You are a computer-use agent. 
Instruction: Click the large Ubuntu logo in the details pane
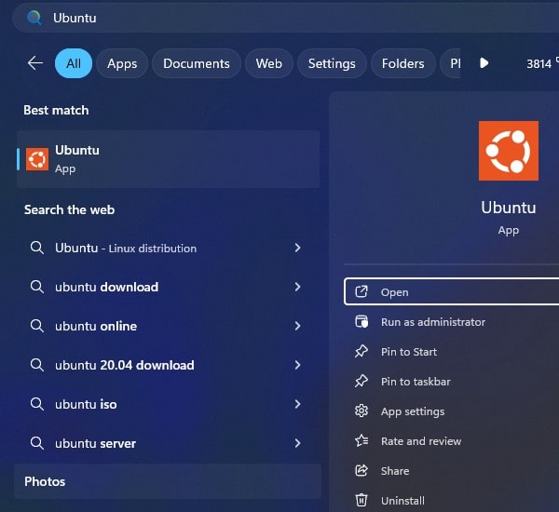click(509, 151)
